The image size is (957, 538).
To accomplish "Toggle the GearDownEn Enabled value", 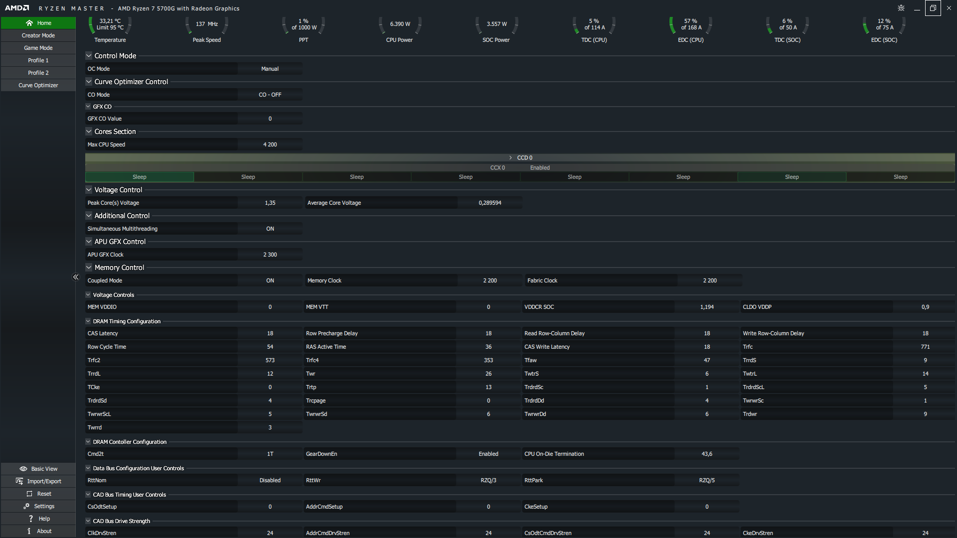I will [488, 454].
